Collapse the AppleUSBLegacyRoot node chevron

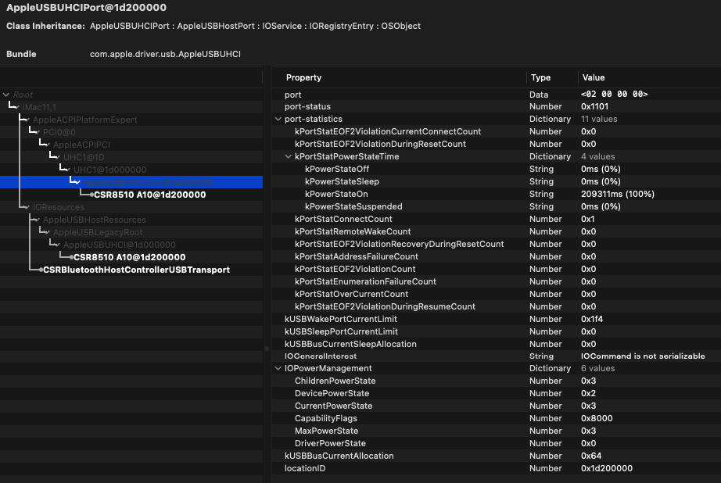[48, 232]
